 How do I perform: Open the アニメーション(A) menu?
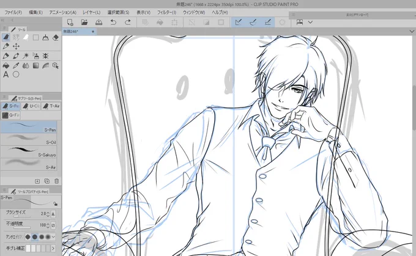point(63,12)
